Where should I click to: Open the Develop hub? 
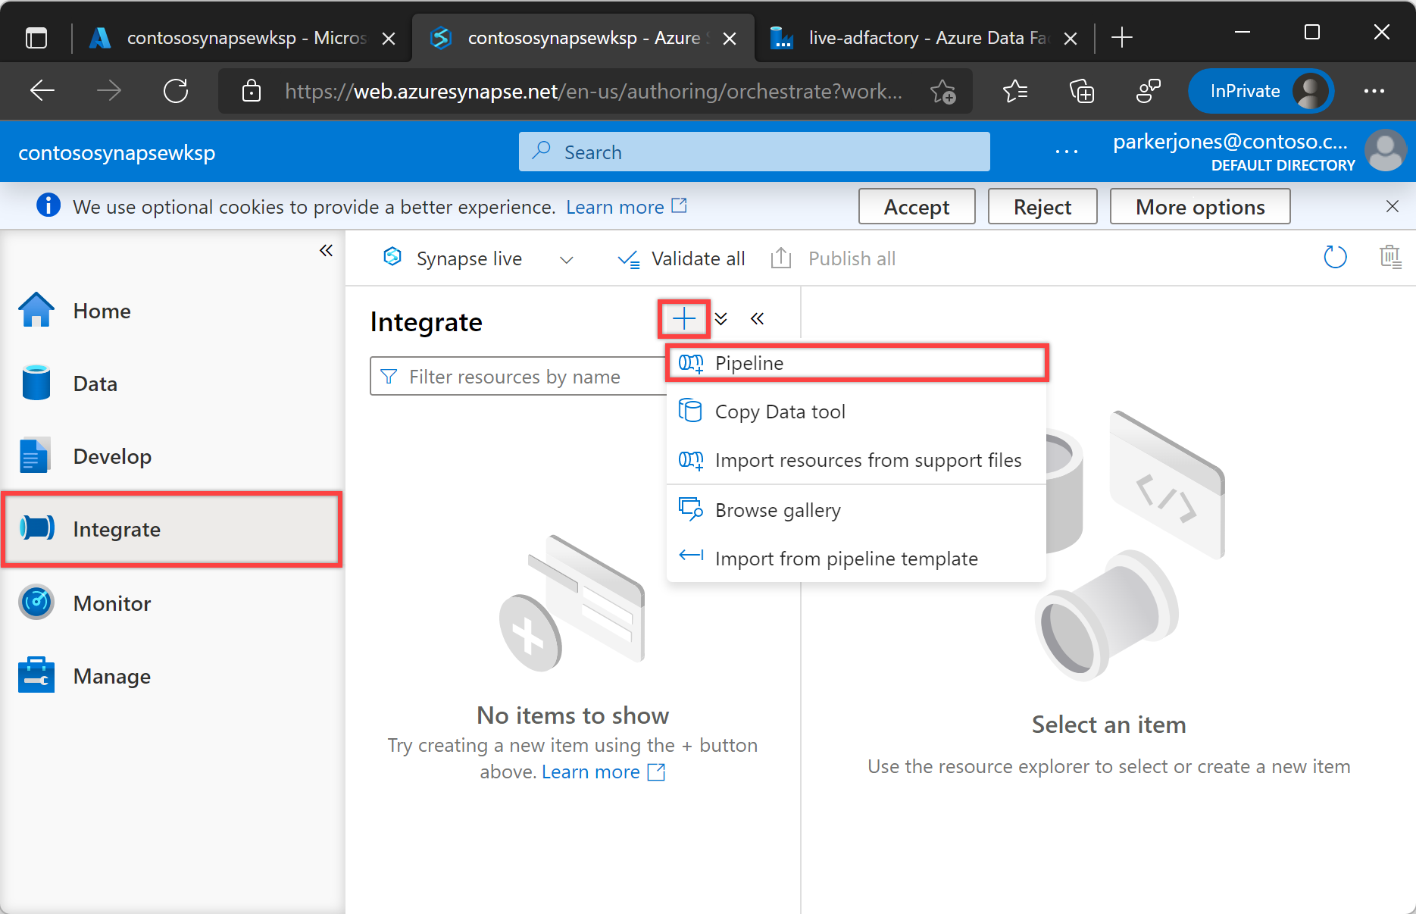coord(112,456)
